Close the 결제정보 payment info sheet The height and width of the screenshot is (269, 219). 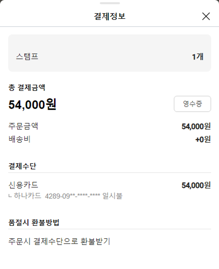pos(206,16)
